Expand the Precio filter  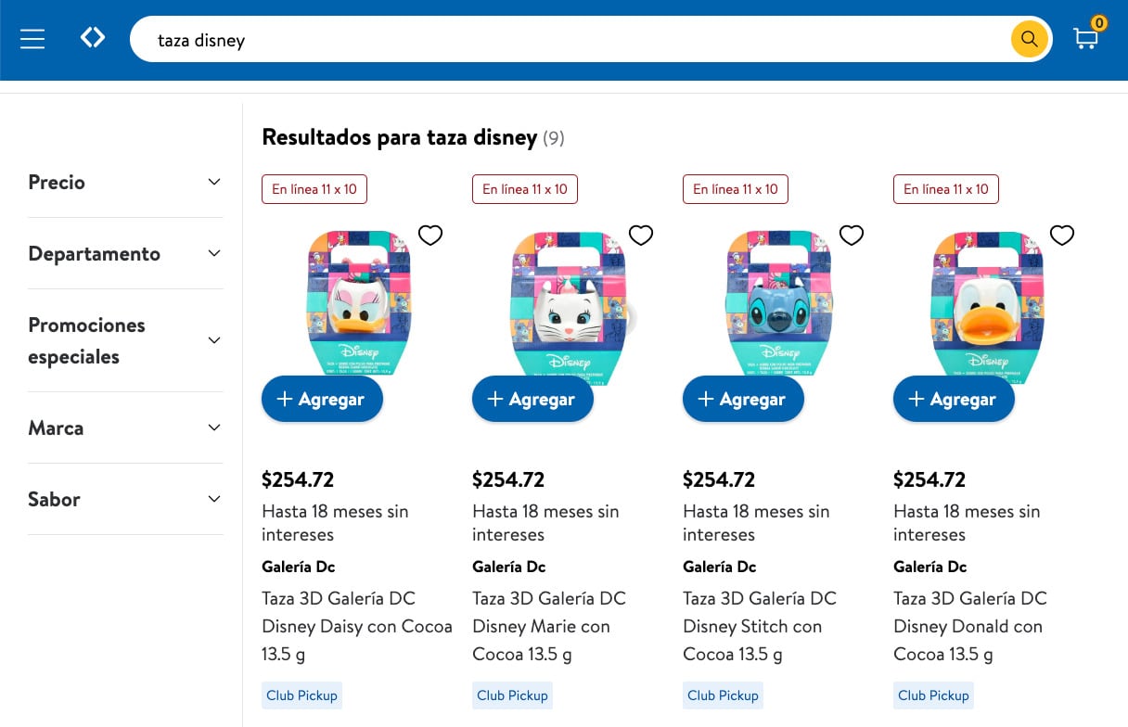[125, 182]
